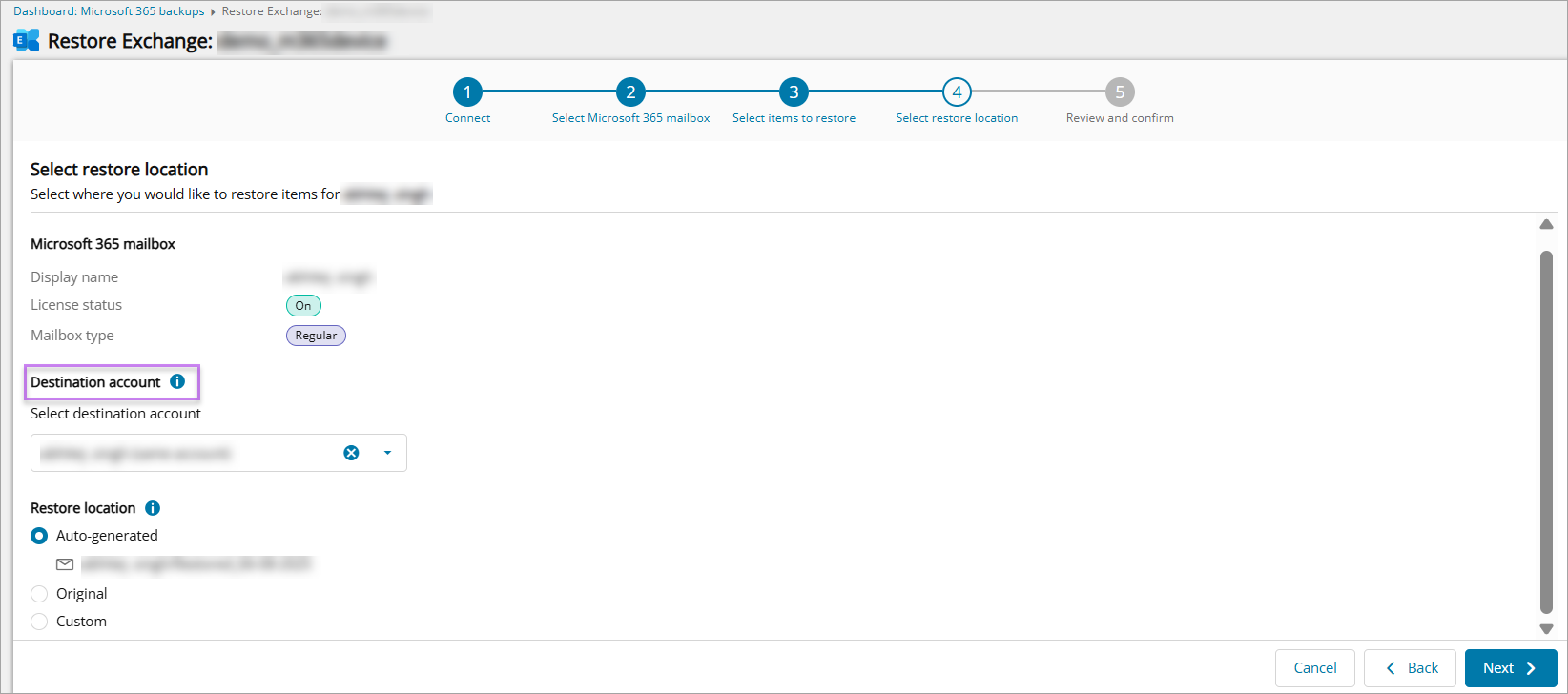
Task: Click step 1 Connect circle
Action: [467, 92]
